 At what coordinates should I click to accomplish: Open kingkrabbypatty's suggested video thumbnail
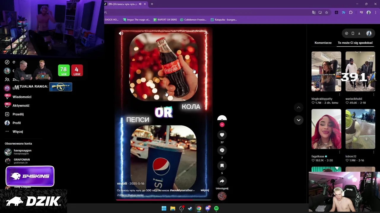click(326, 71)
